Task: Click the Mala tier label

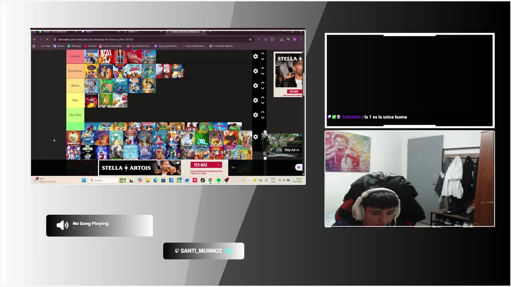Action: (75, 100)
